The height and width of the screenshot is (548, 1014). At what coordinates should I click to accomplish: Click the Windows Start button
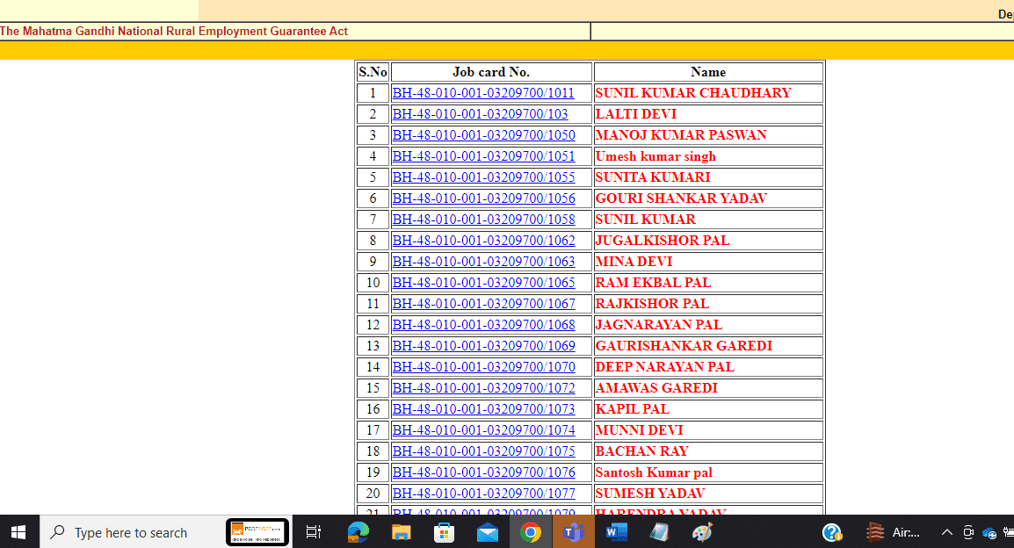point(18,531)
